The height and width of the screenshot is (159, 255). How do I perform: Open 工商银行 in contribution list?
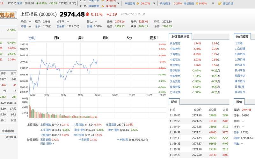pos(175,54)
